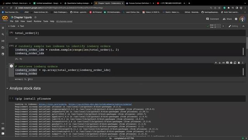The image size is (248, 140).
Task: Open the File menu
Action: click(x=12, y=21)
